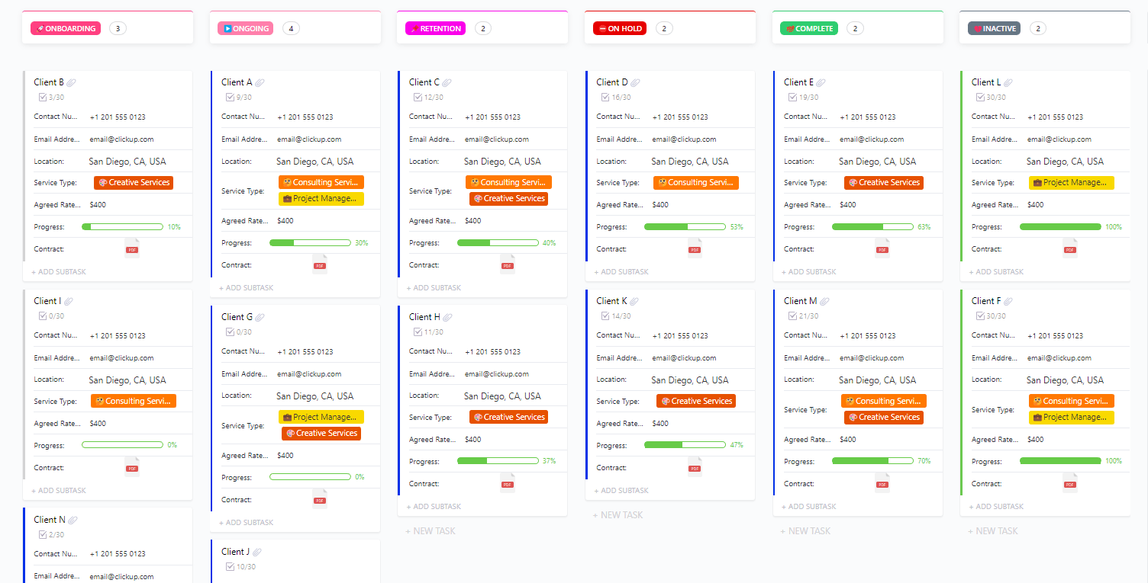Check the 0/30 checklist box on Client G
The height and width of the screenshot is (583, 1148).
(230, 331)
